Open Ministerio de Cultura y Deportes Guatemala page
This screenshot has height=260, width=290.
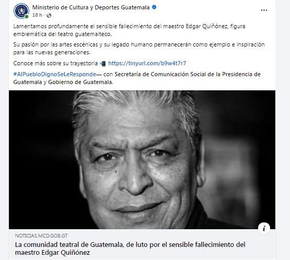click(x=91, y=7)
